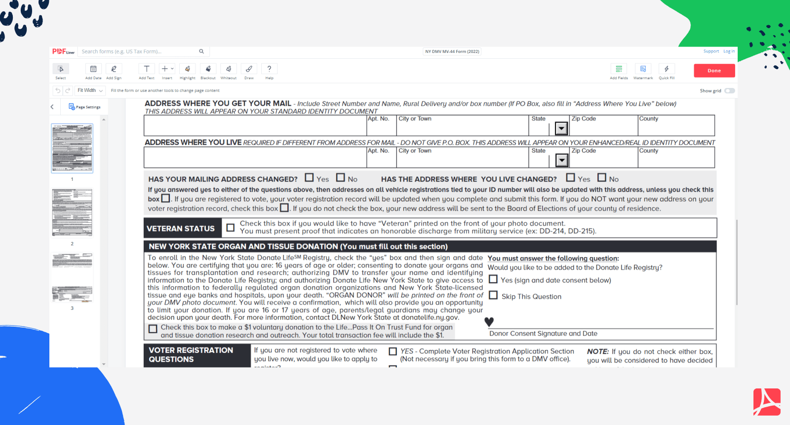The image size is (790, 425).
Task: Open Page Settings
Action: 84,107
